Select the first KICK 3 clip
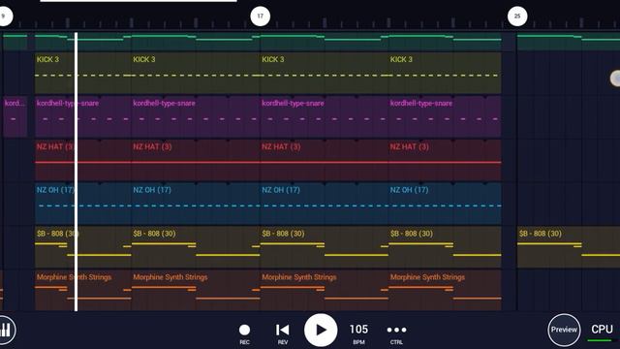Image resolution: width=620 pixels, height=349 pixels. coord(83,73)
